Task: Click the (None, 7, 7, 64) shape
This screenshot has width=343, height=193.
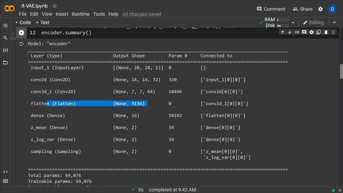Action: (134, 92)
